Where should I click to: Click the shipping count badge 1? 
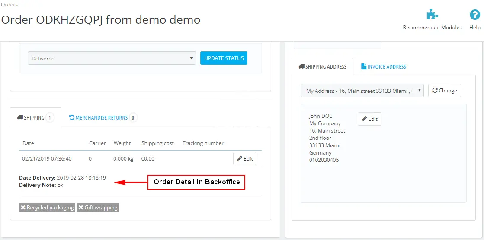[50, 117]
